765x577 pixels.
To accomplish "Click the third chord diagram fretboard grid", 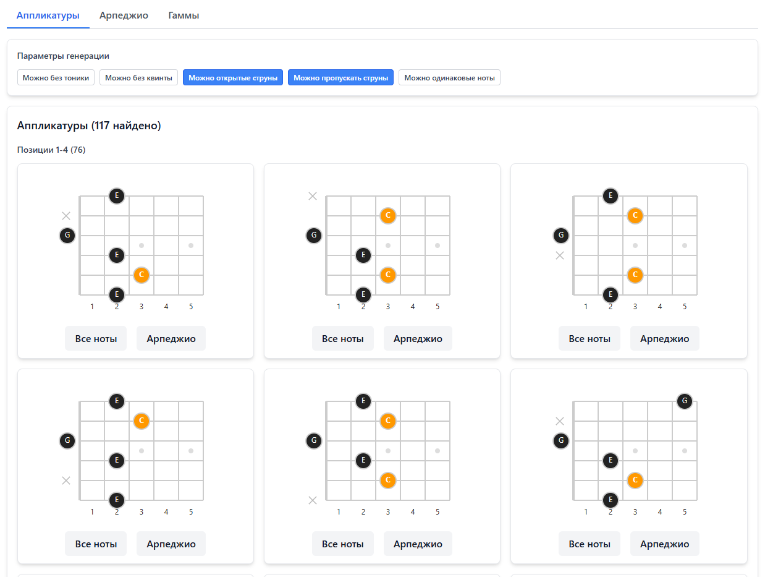I will coord(647,255).
